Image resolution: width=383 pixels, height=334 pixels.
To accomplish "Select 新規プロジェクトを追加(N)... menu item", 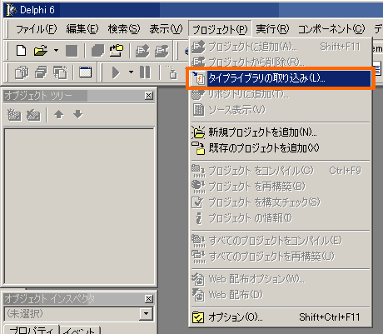I will click(x=281, y=132).
